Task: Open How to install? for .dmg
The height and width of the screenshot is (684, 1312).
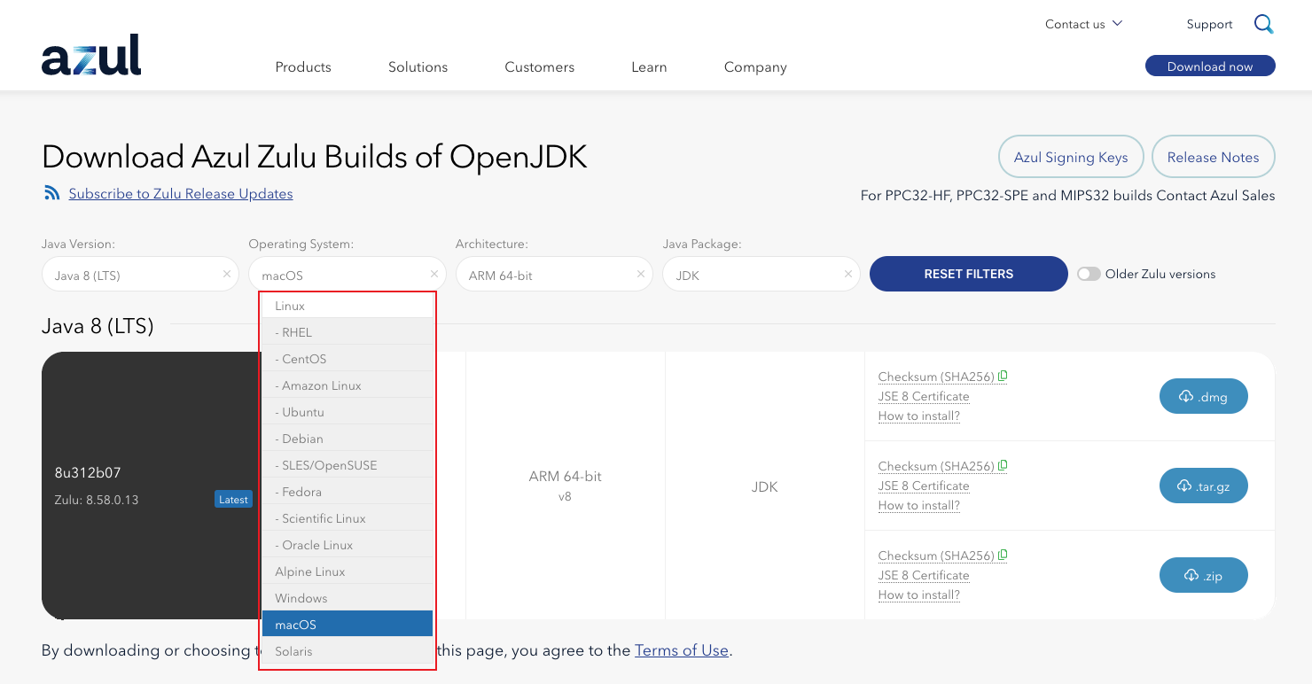Action: 919,416
